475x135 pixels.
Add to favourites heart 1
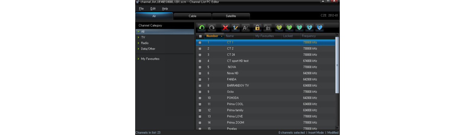click(x=279, y=28)
